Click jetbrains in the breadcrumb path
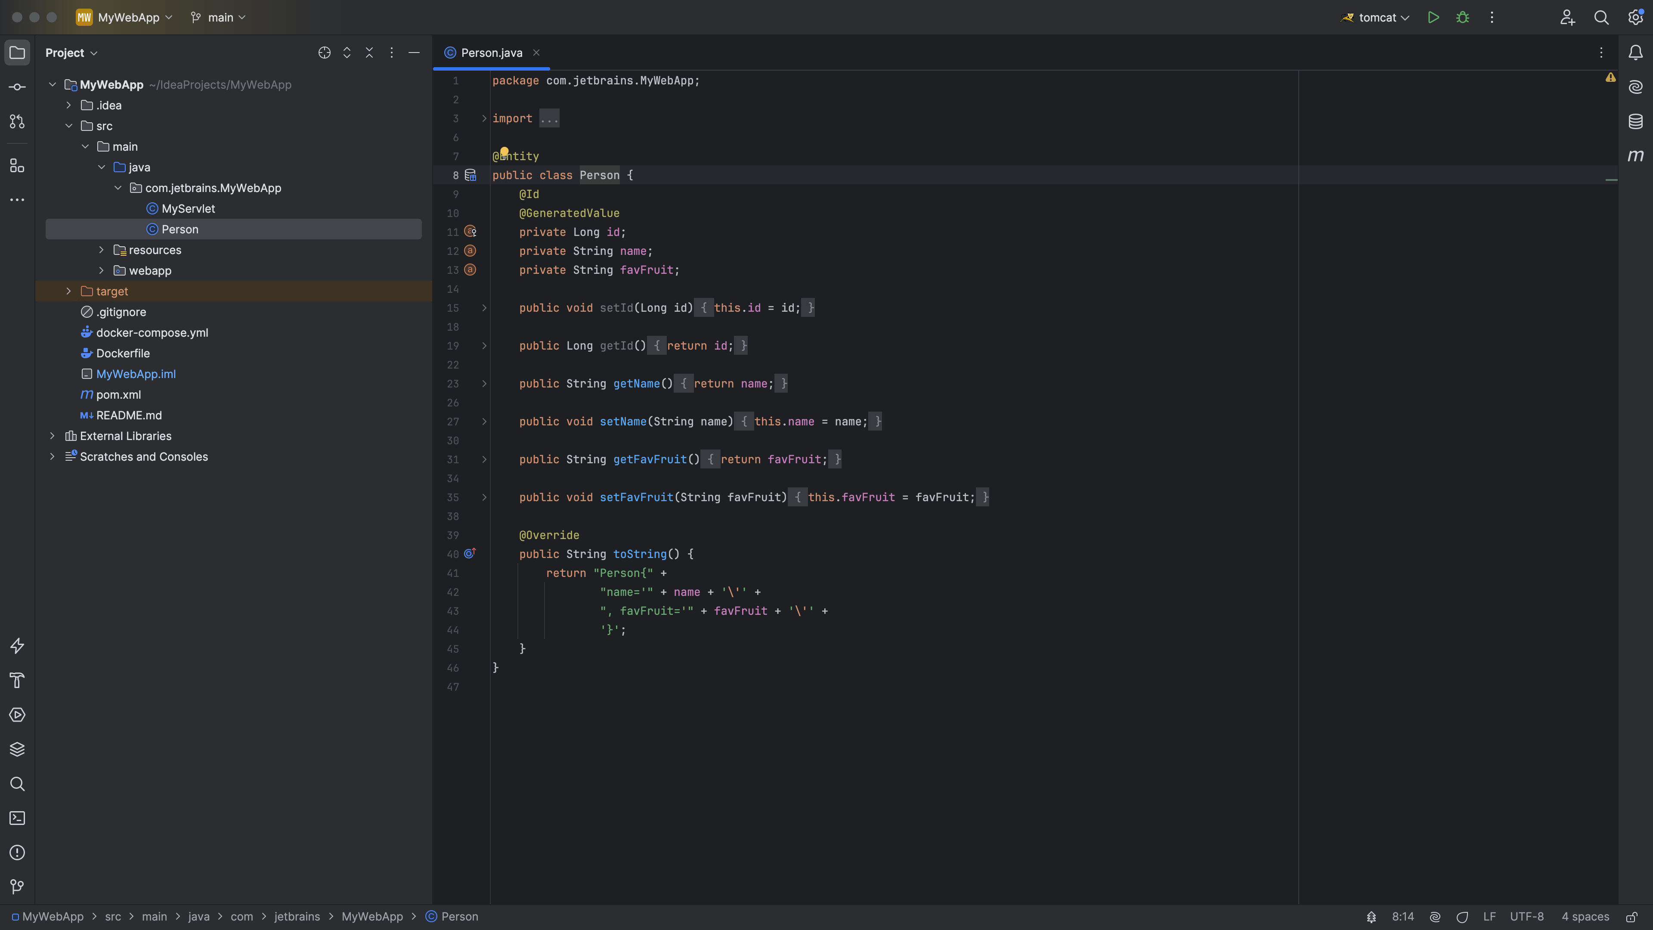1653x930 pixels. 297,917
